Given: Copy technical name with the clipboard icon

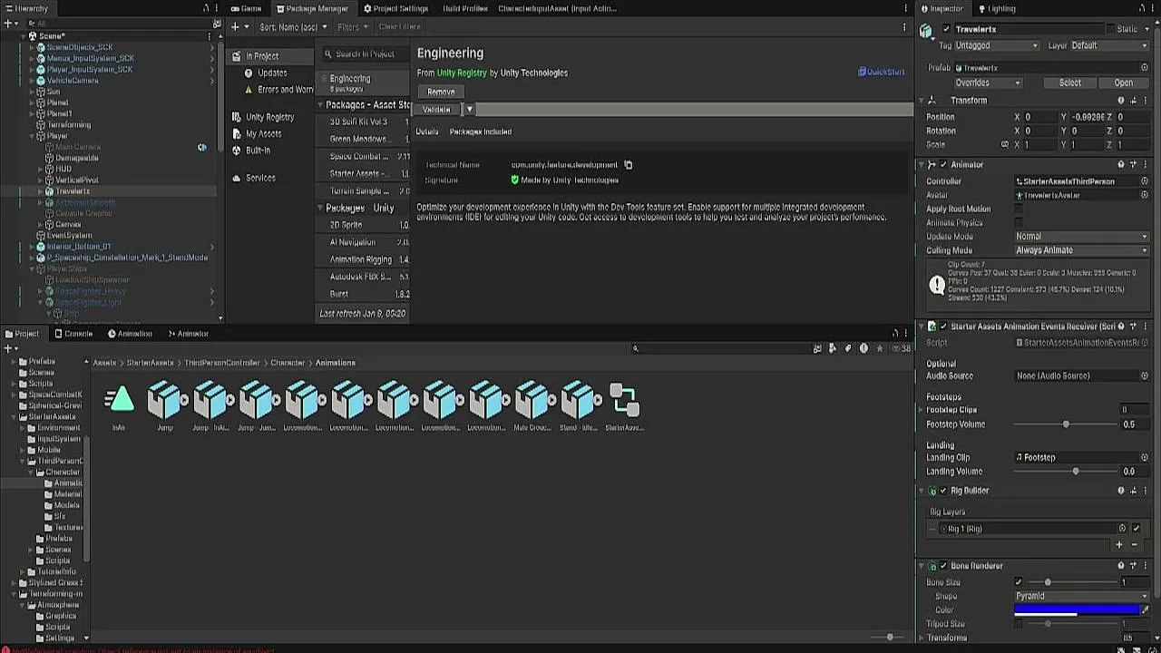Looking at the screenshot, I should (628, 165).
